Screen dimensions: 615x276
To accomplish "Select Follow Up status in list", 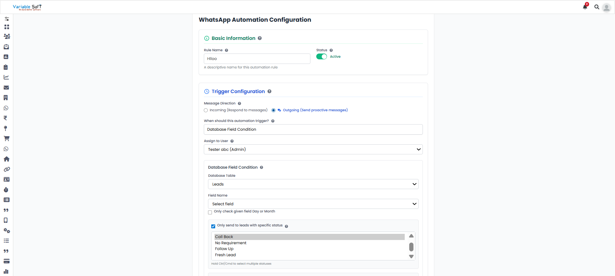I will click(309, 249).
